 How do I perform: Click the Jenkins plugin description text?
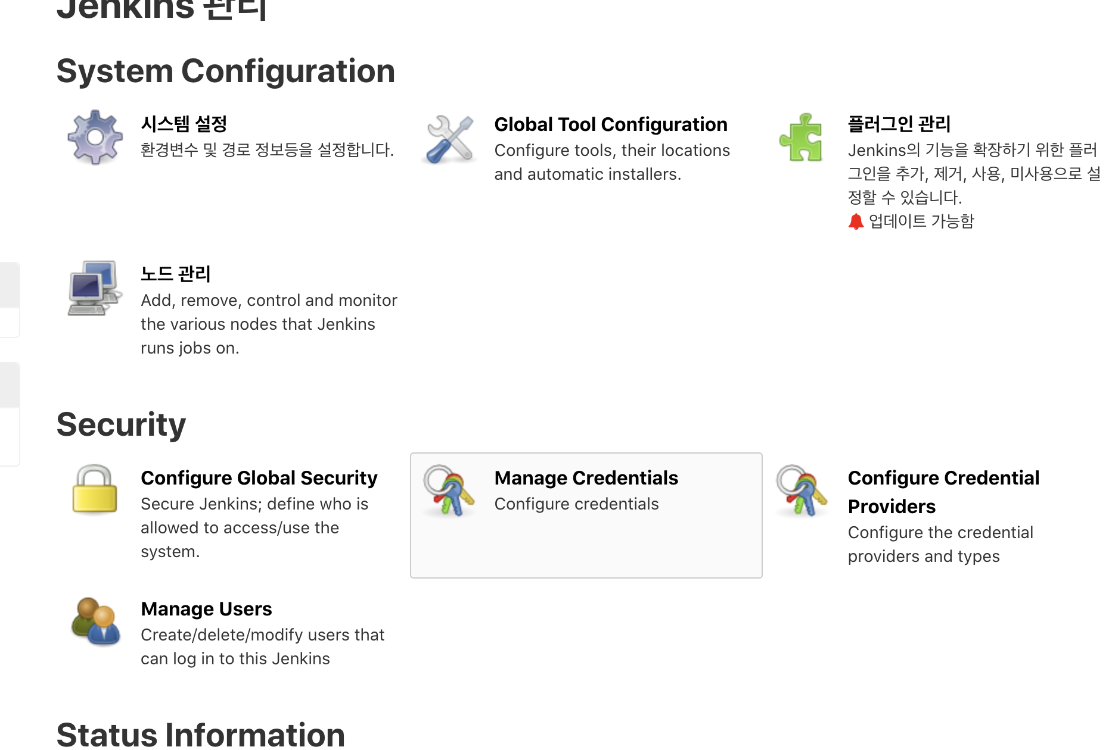tap(974, 173)
